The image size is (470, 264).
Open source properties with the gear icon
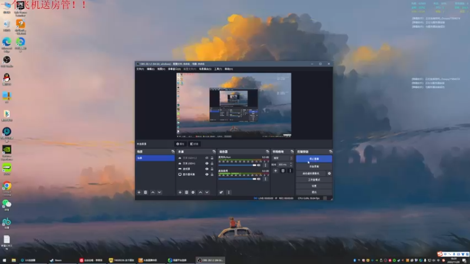coord(193,192)
